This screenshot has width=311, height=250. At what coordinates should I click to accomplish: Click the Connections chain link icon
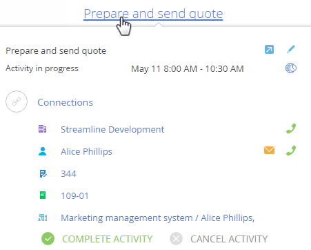tap(17, 102)
